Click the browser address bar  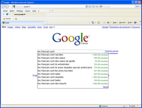coord(49,7)
